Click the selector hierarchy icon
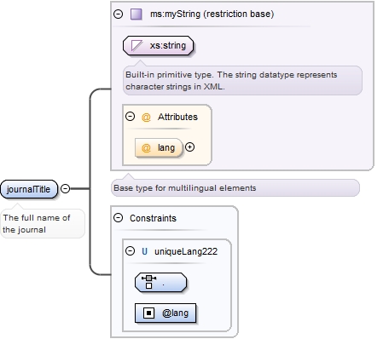Screen dimensions: 389x339 pos(148,282)
